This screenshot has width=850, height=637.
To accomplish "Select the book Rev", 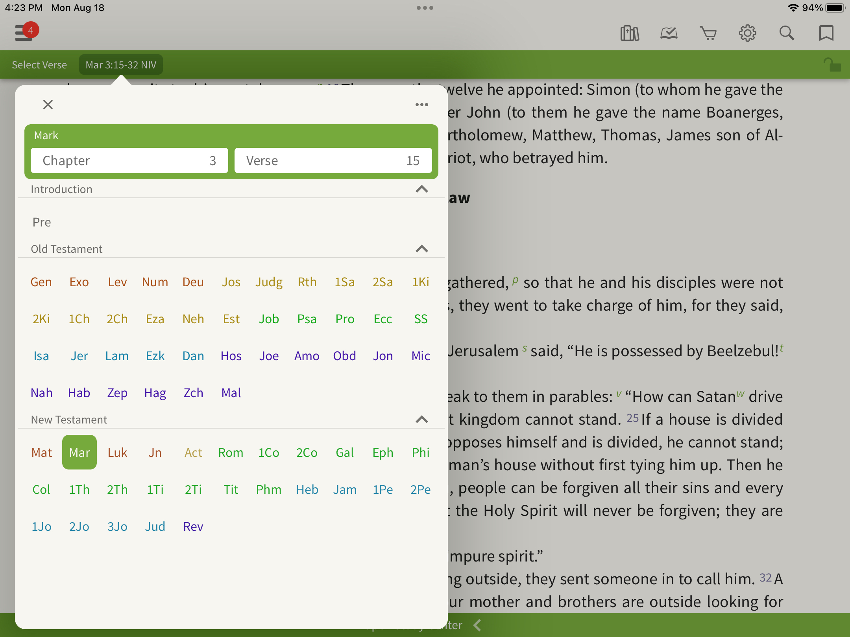I will (193, 527).
